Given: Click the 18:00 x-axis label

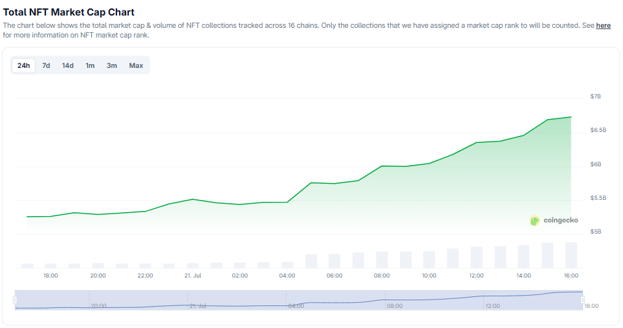Looking at the screenshot, I should pyautogui.click(x=50, y=276).
